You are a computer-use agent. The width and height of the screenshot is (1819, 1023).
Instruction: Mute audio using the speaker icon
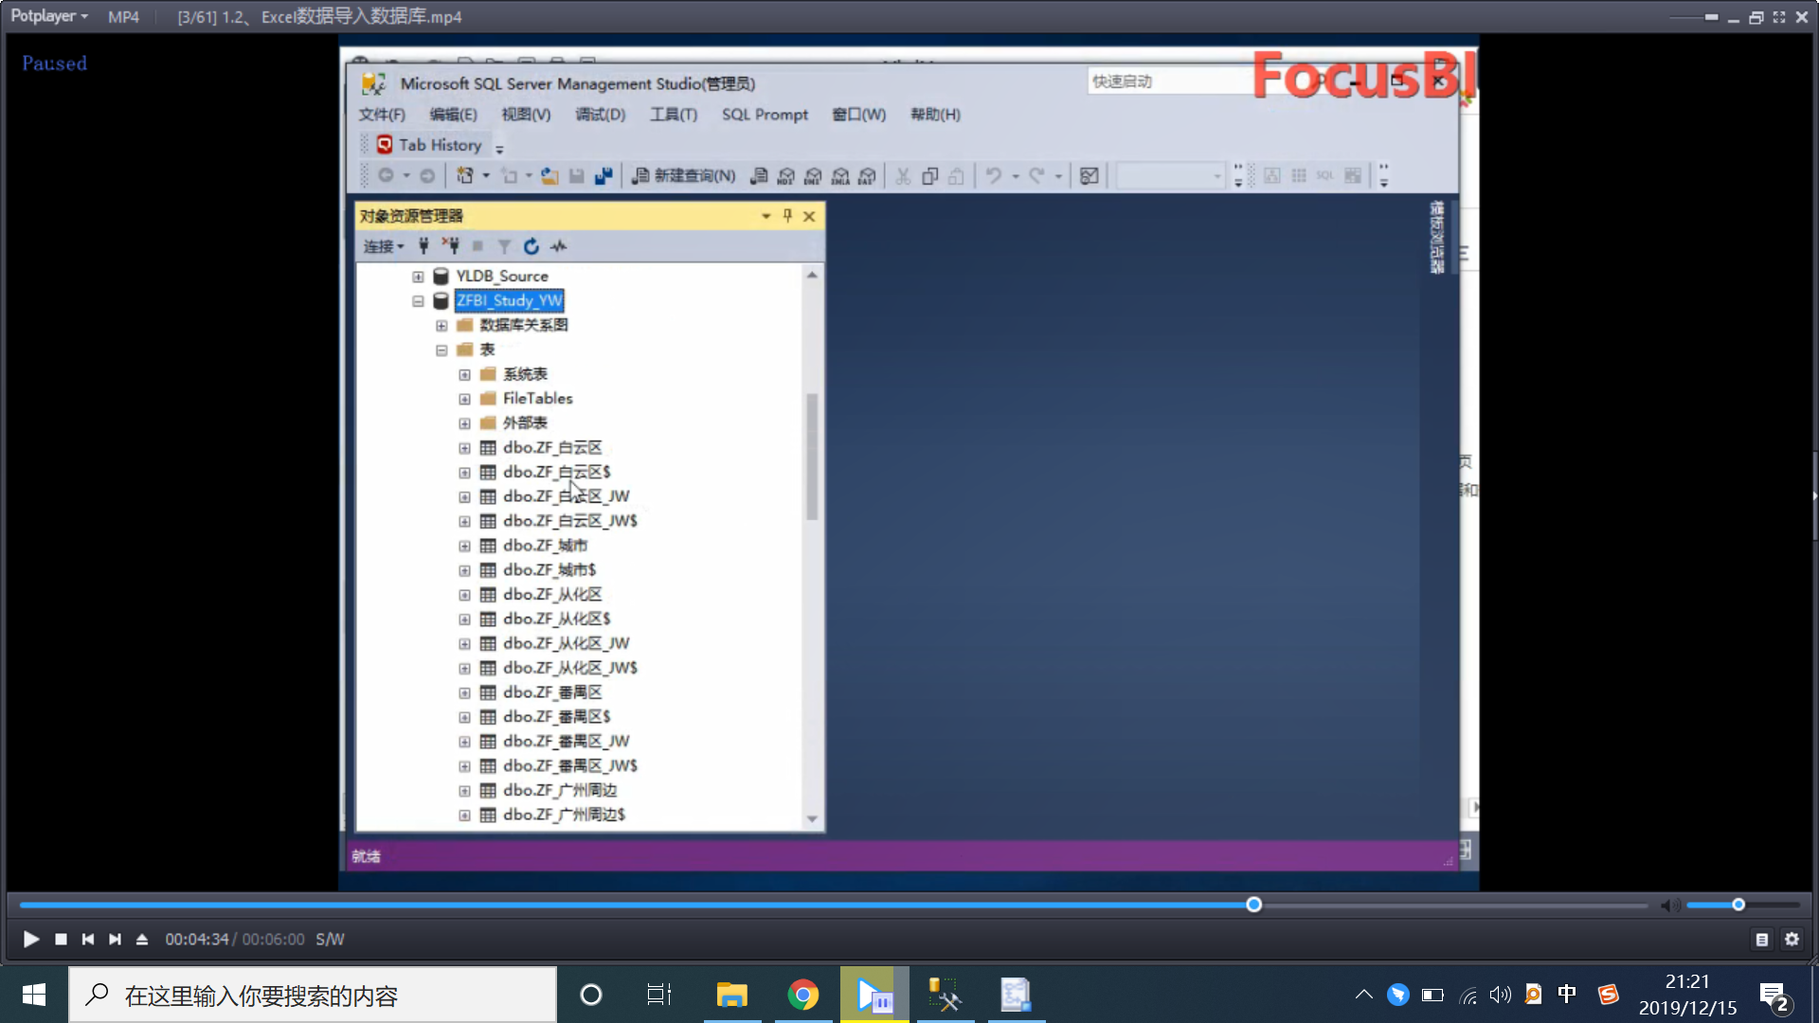point(1669,906)
